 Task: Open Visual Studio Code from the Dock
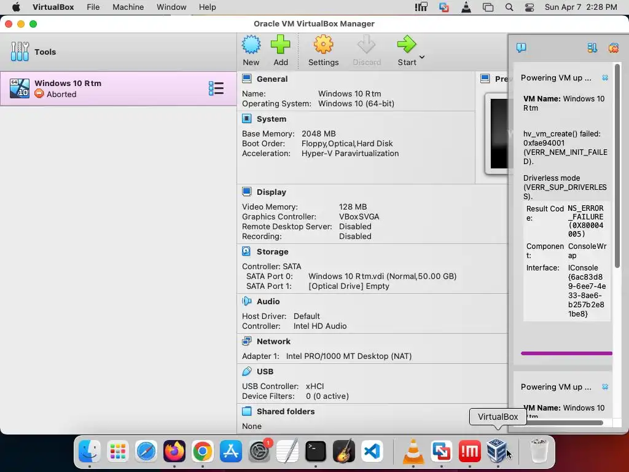click(372, 451)
